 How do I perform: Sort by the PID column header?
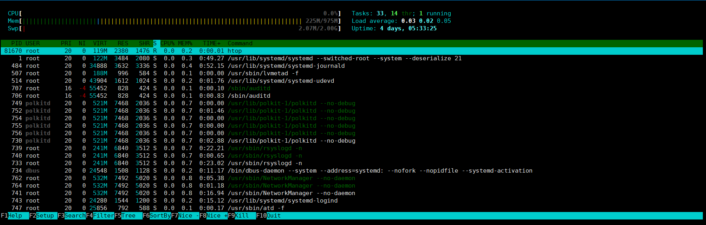tap(17, 43)
